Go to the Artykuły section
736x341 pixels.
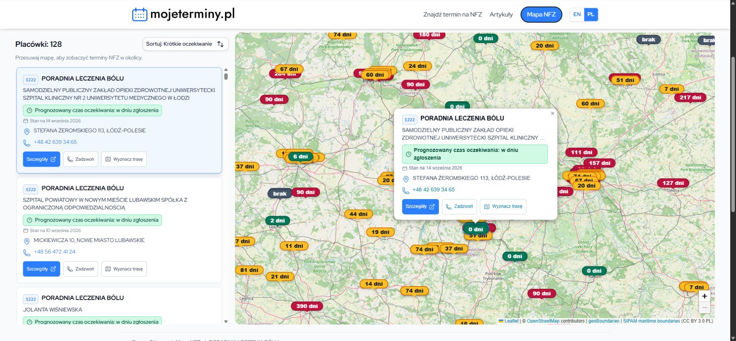pos(501,14)
